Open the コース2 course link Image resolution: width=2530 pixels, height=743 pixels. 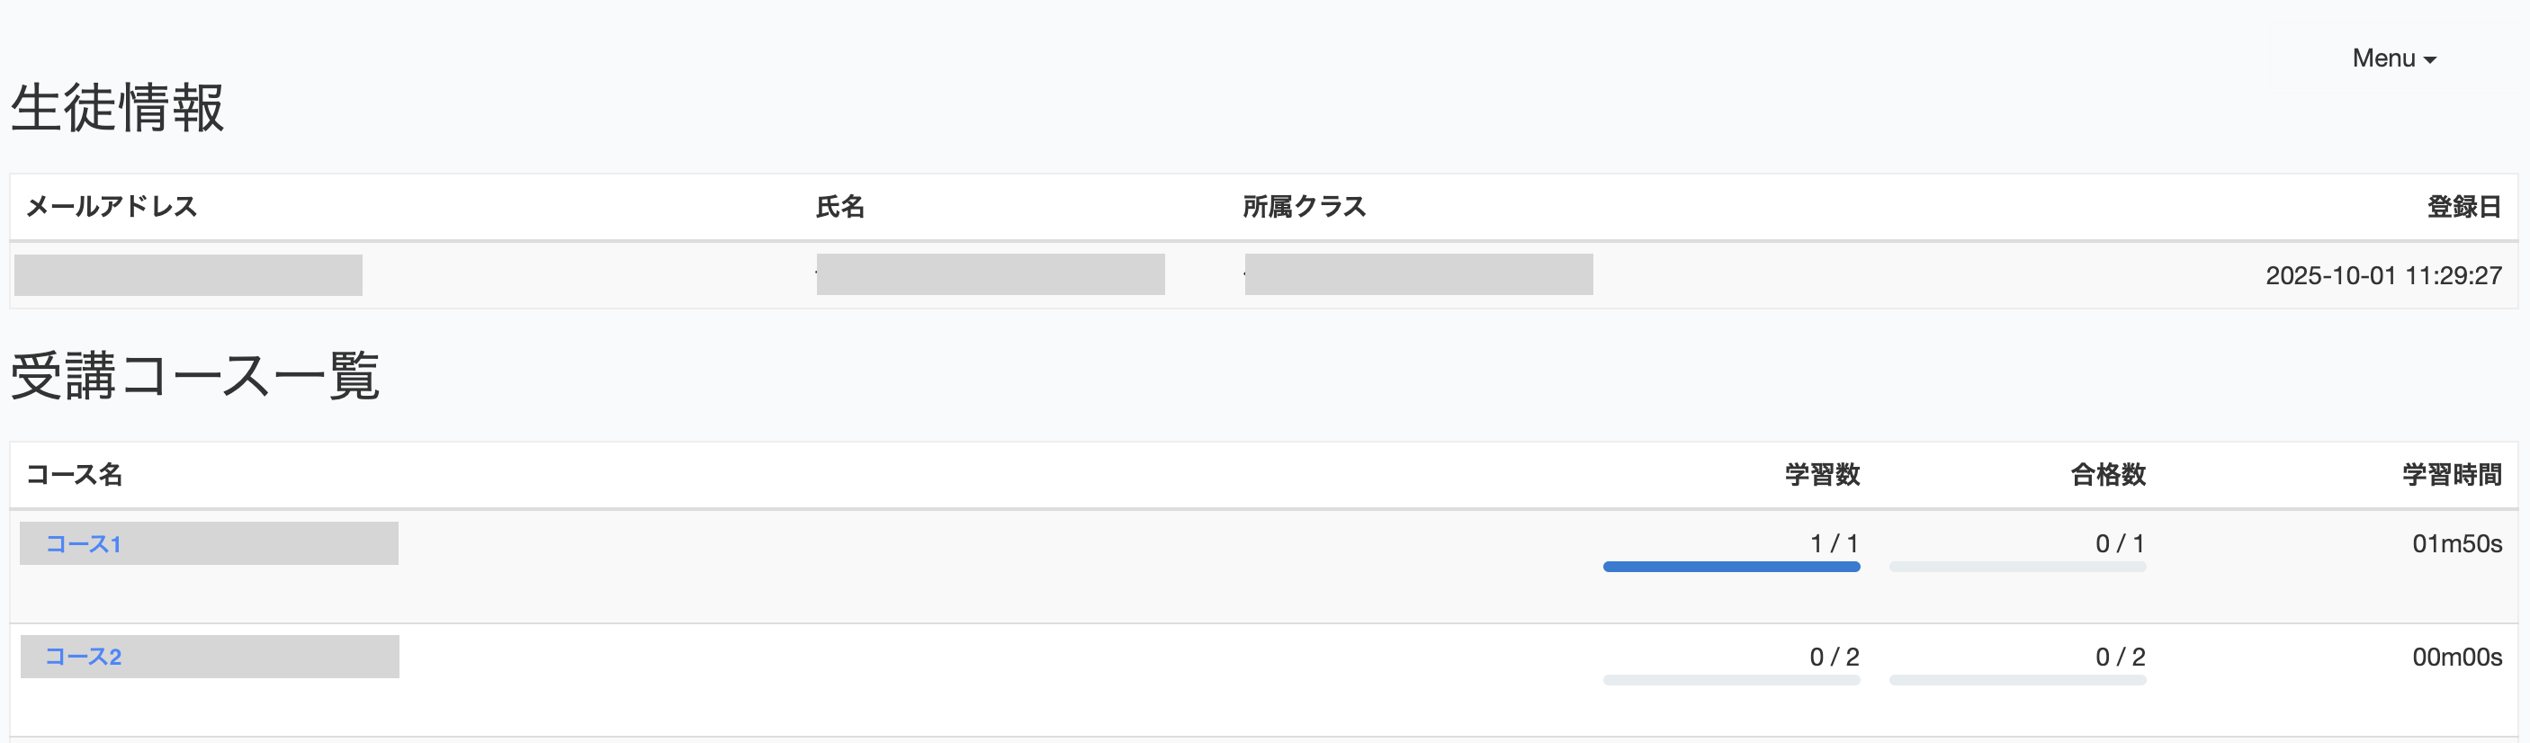click(x=84, y=657)
